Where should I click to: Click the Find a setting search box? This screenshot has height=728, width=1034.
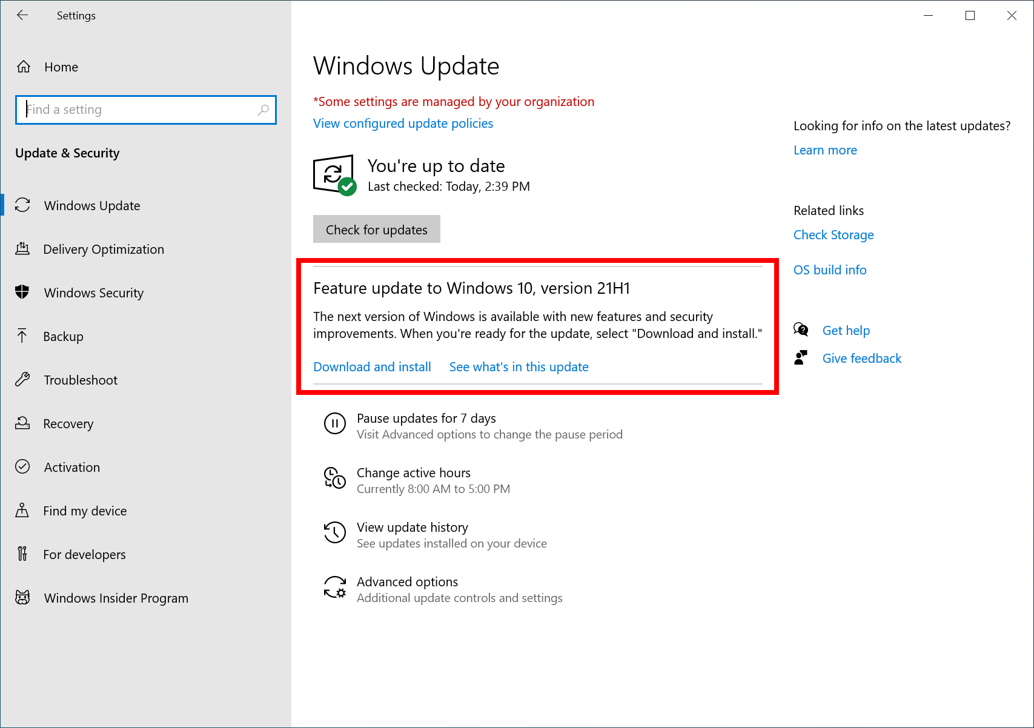click(x=145, y=110)
